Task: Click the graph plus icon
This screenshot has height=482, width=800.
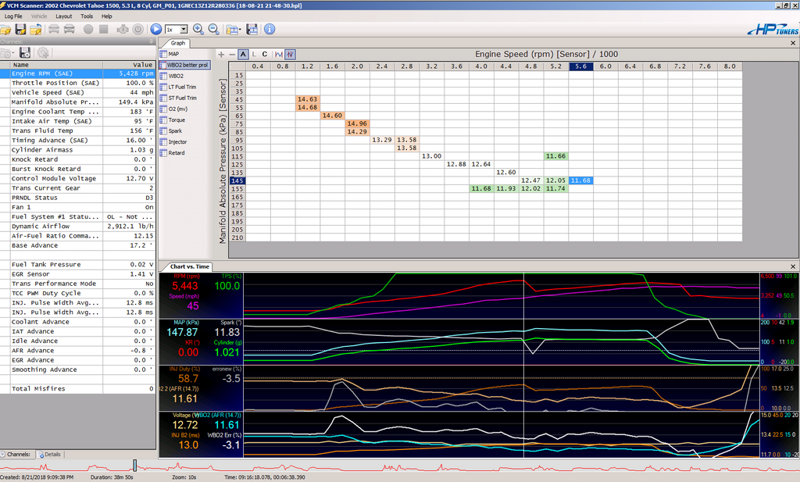Action: pyautogui.click(x=221, y=54)
